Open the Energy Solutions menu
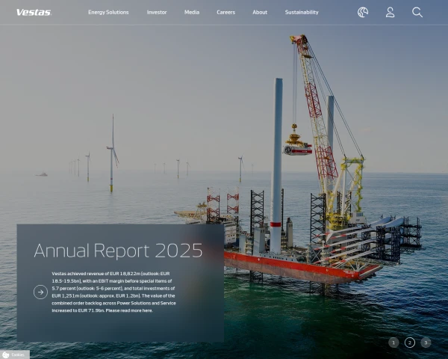 click(108, 13)
